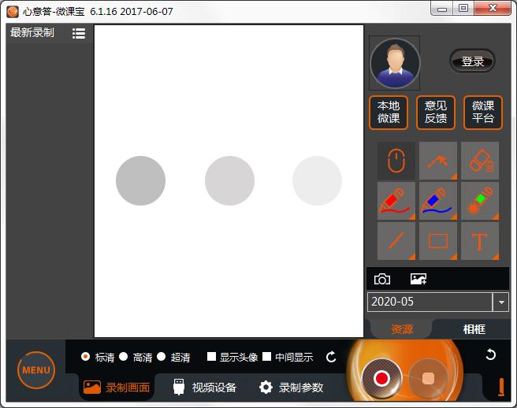The width and height of the screenshot is (517, 408).
Task: Switch to the 相框 tab
Action: click(x=474, y=329)
